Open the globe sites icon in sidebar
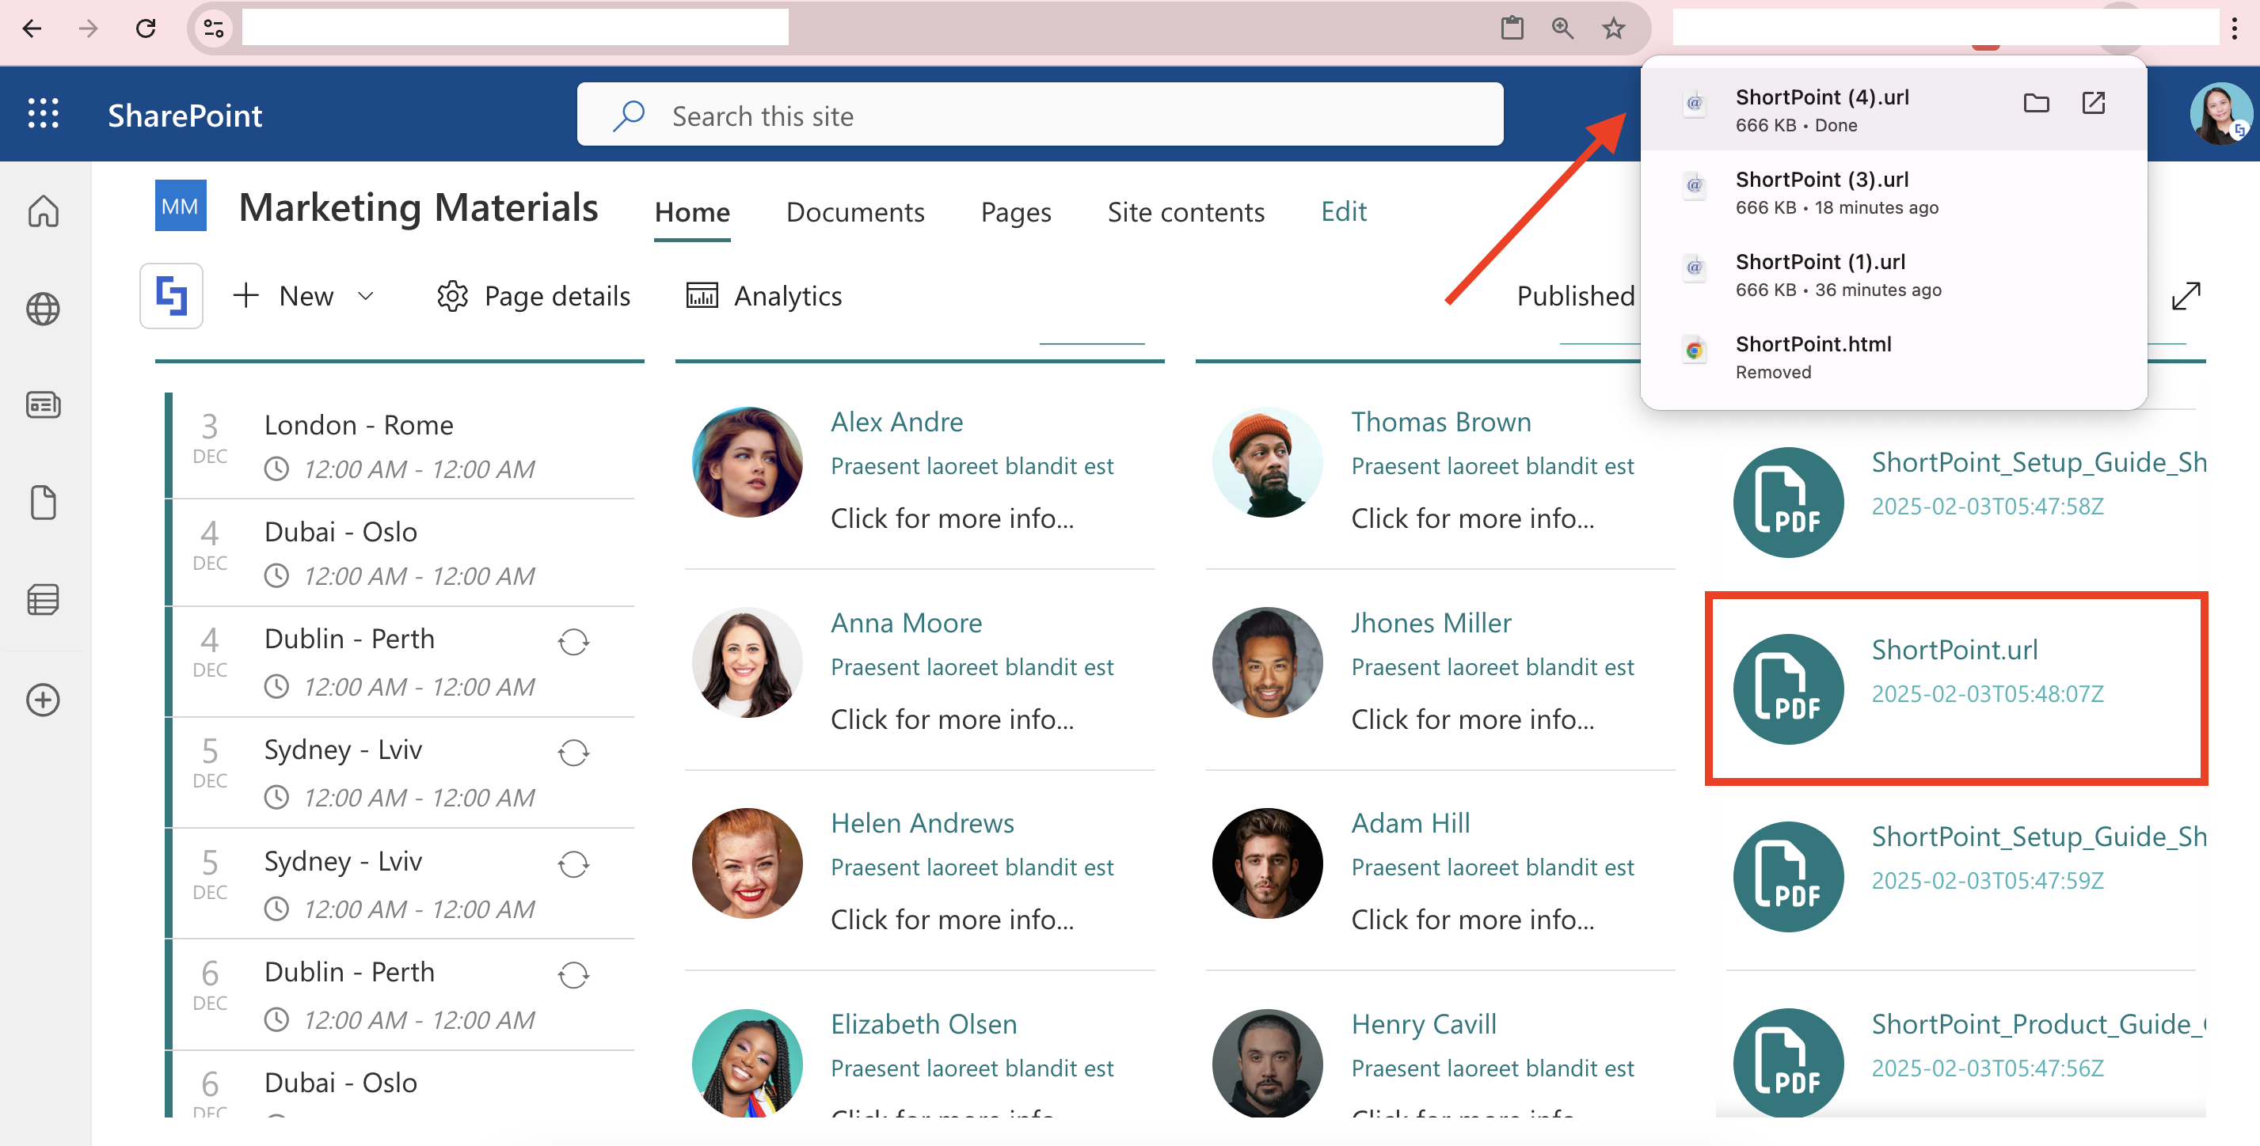2260x1146 pixels. 43,309
